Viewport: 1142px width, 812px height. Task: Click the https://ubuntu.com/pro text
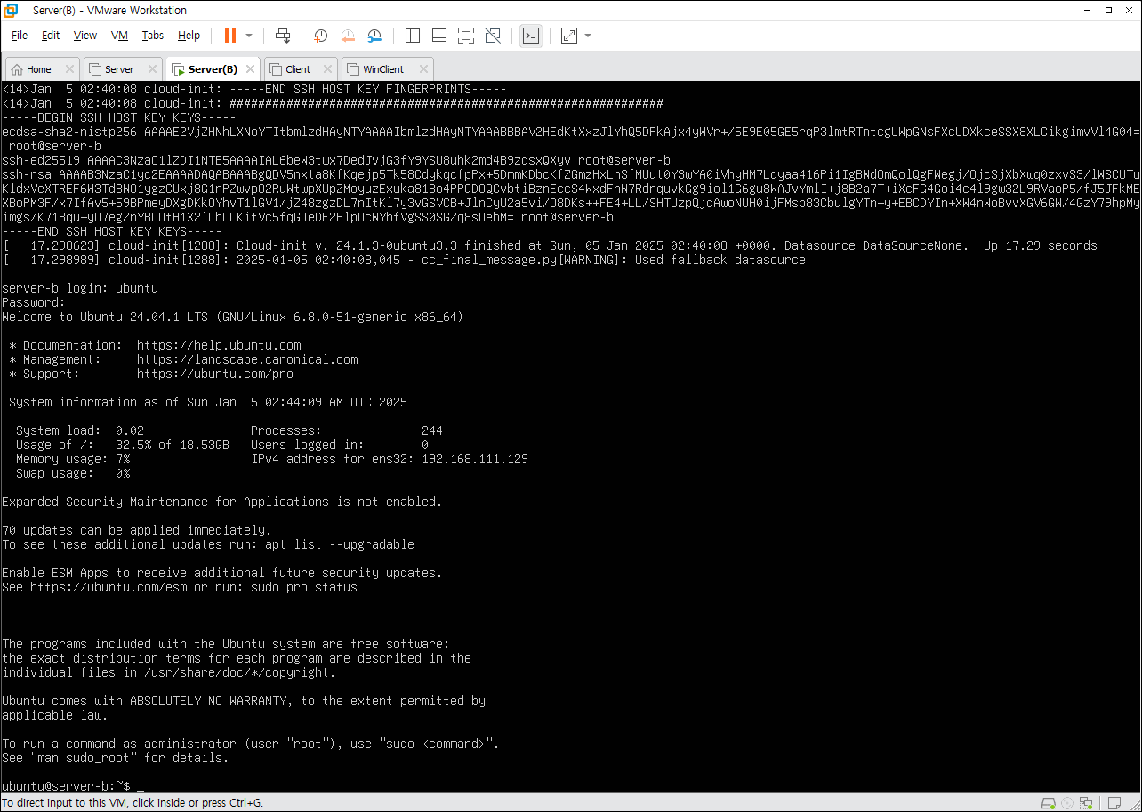tap(215, 374)
